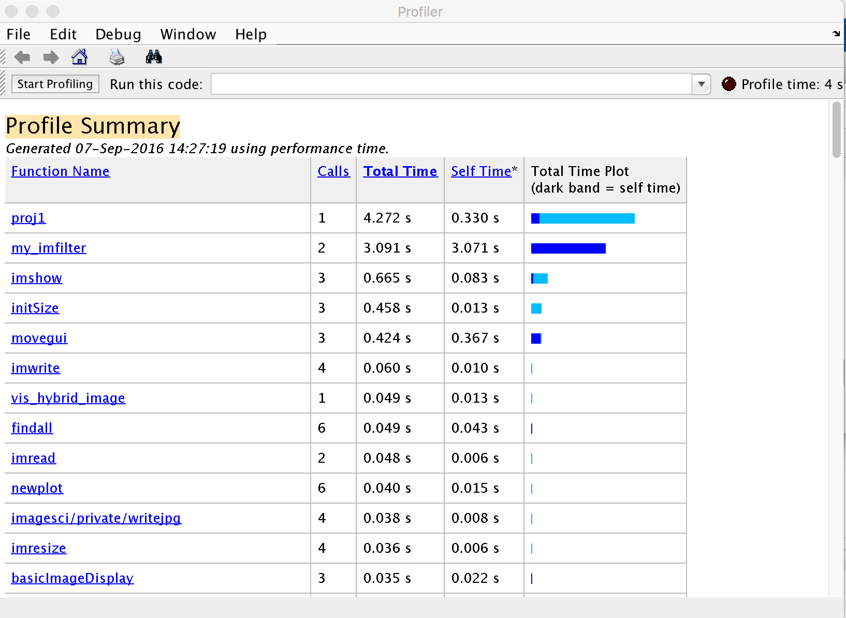Click the dock window arrow icon
The width and height of the screenshot is (846, 618).
836,34
